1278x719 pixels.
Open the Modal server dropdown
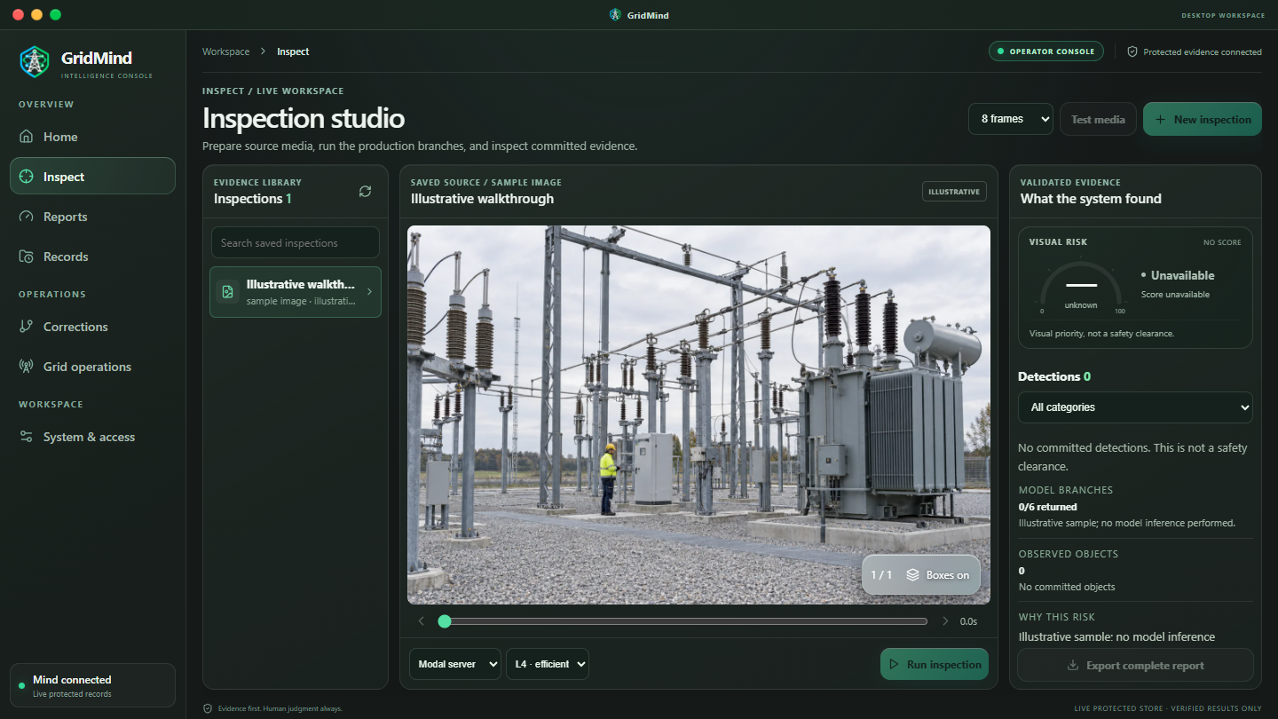point(455,664)
